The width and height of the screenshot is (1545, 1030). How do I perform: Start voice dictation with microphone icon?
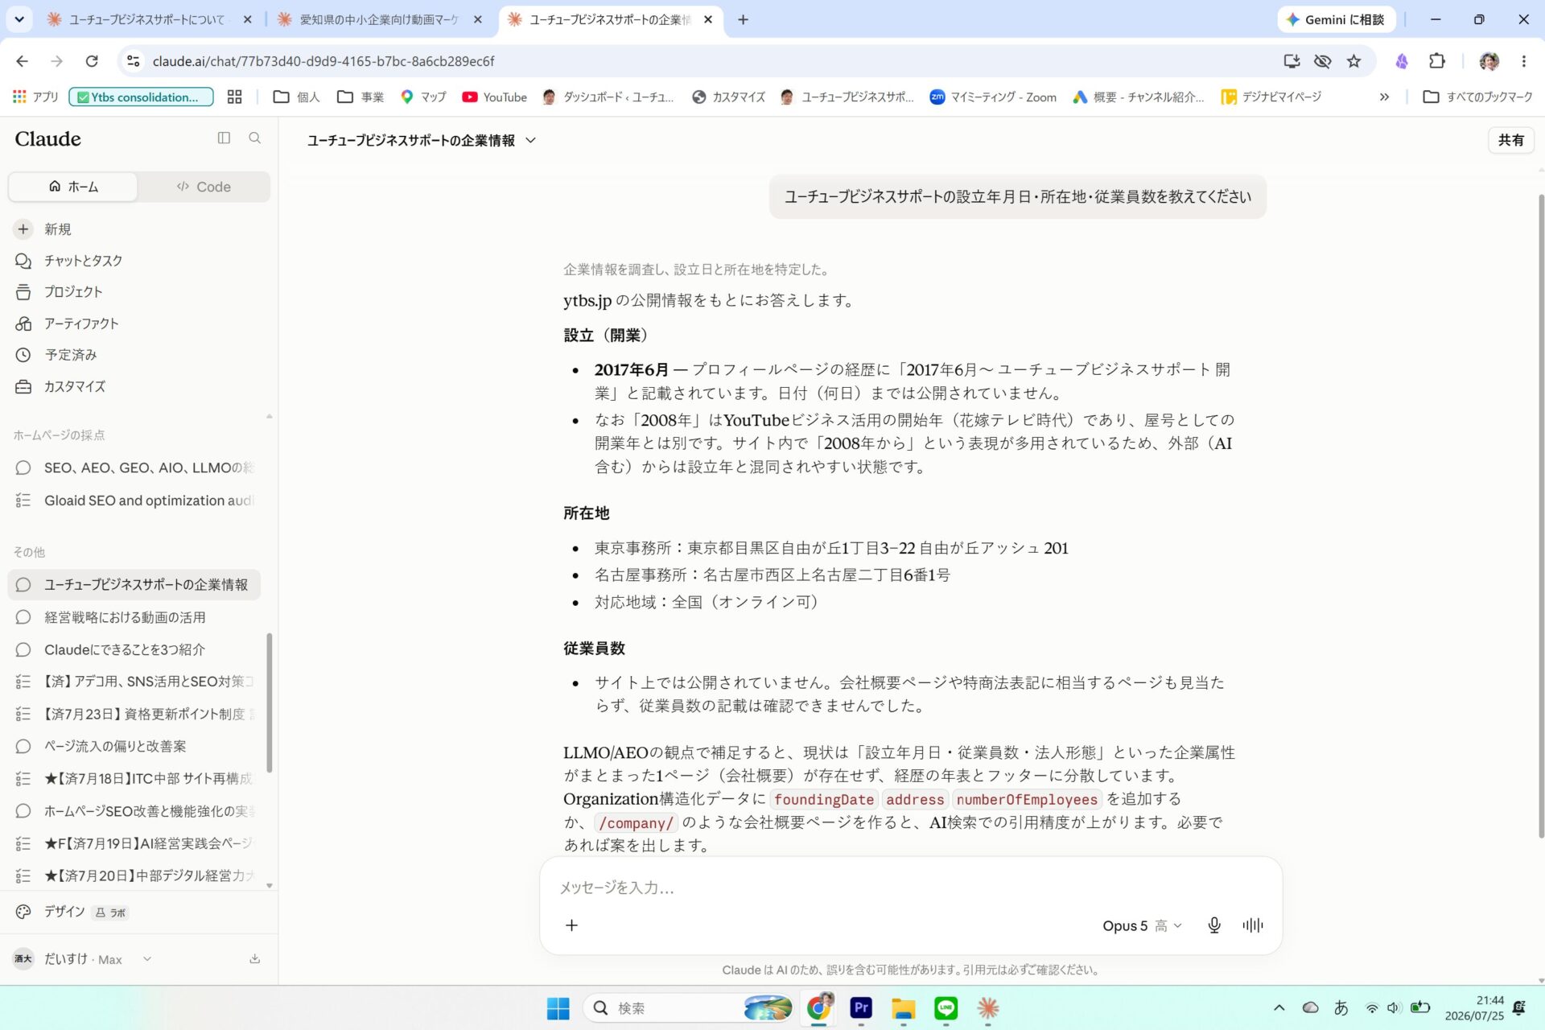coord(1214,925)
